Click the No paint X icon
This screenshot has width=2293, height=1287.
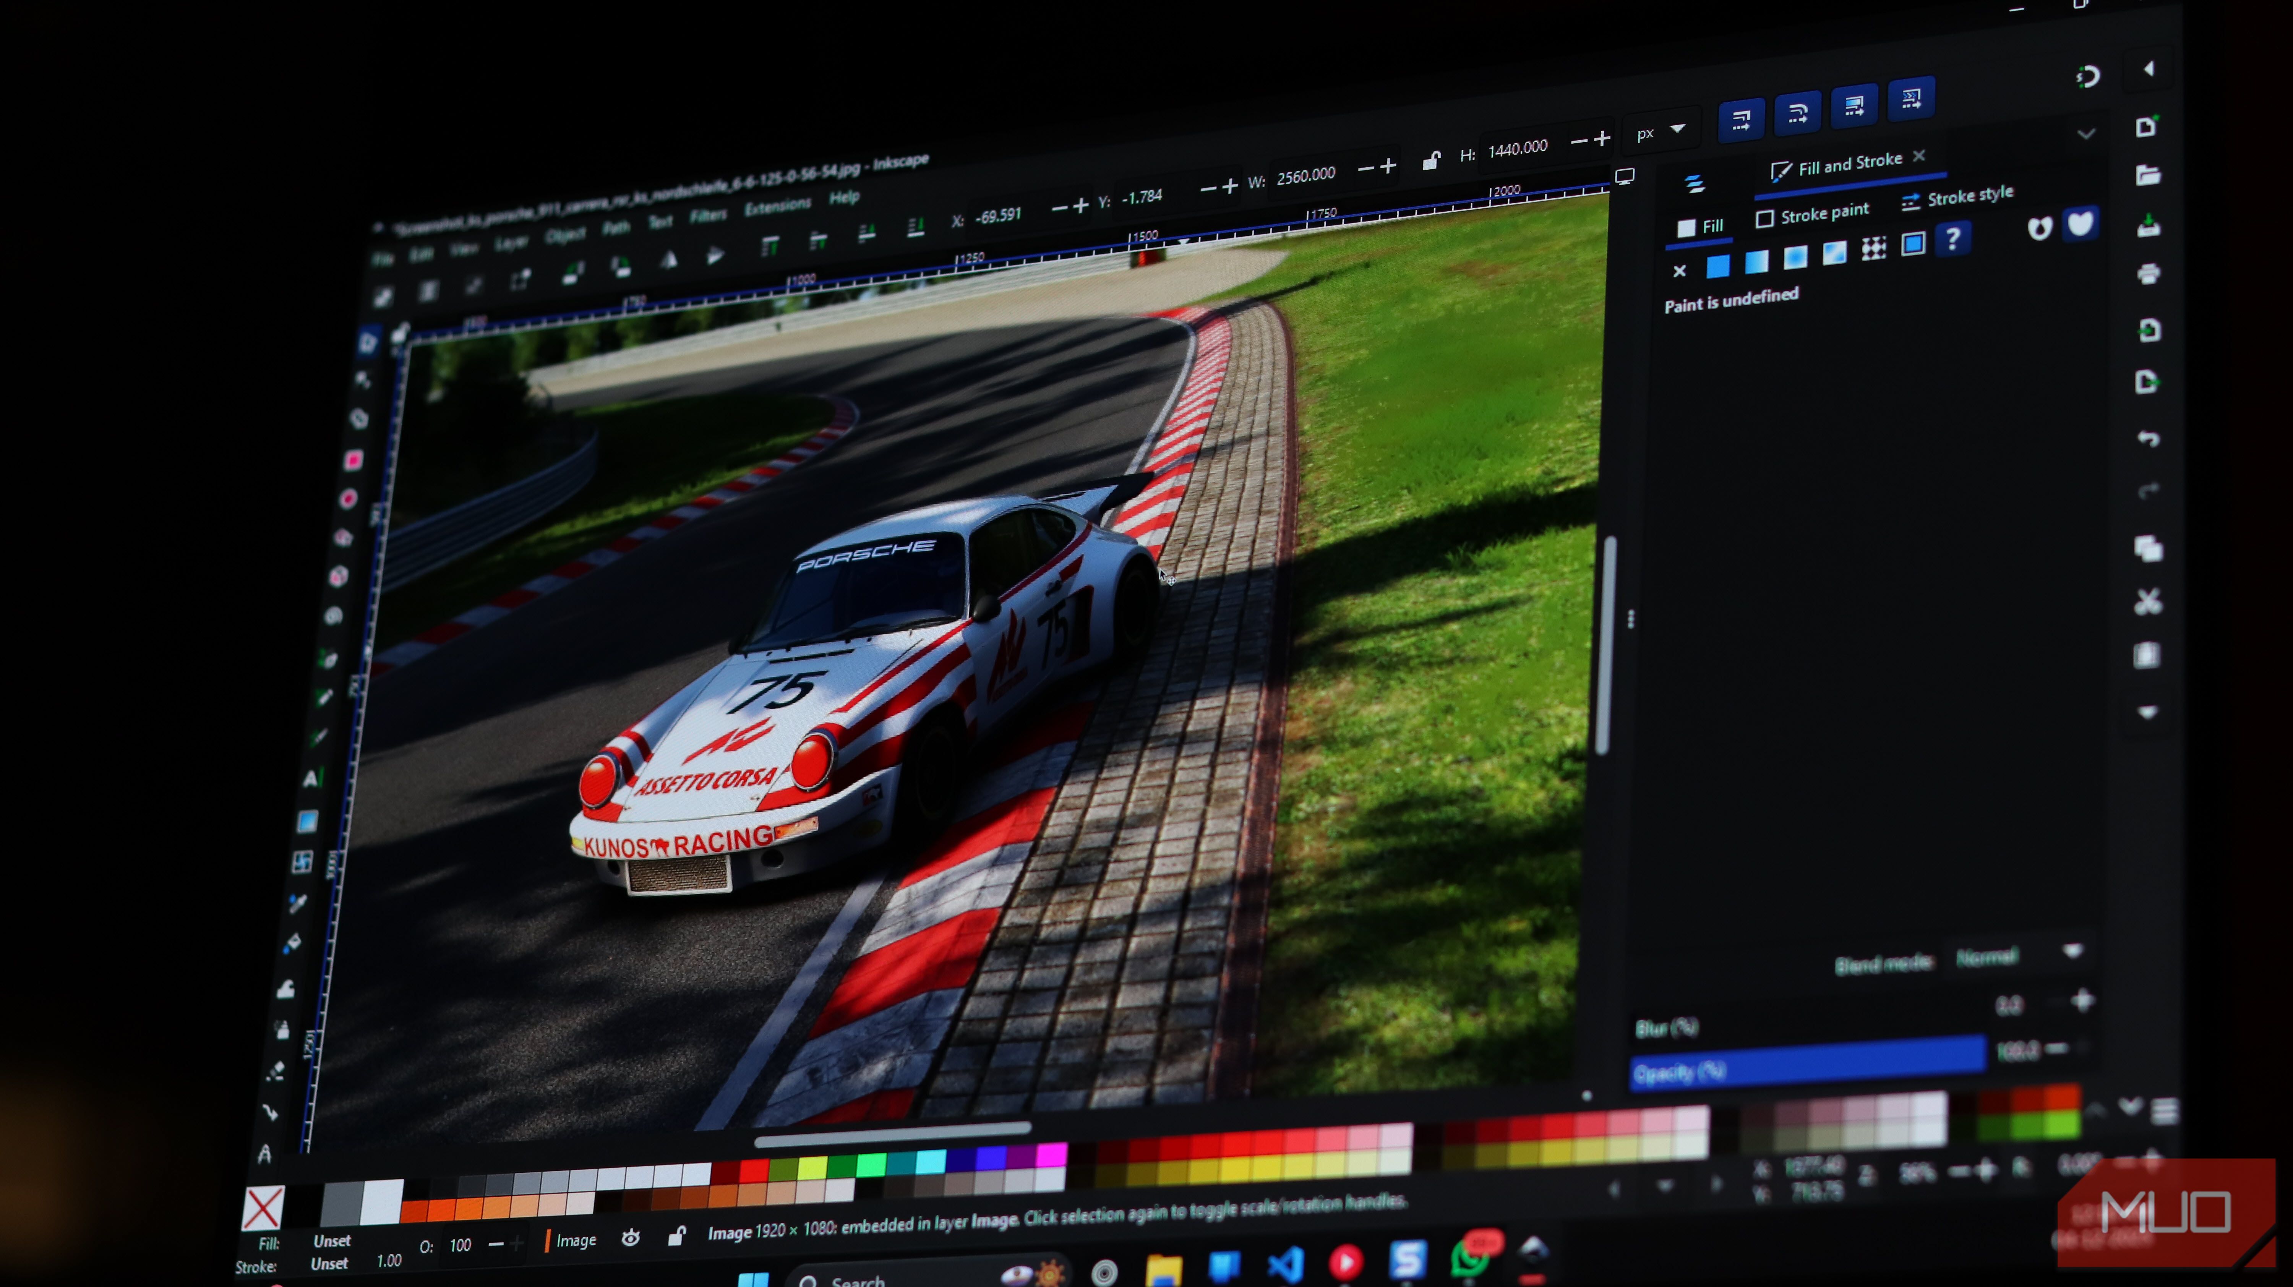[x=1679, y=271]
